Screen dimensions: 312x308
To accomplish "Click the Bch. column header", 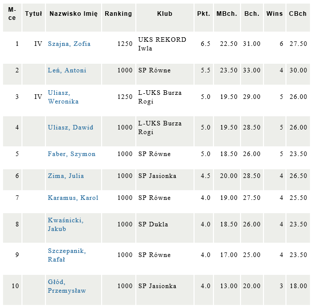I will 252,14.
